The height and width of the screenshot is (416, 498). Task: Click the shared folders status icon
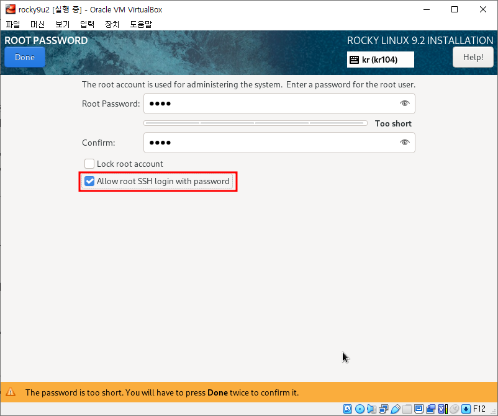point(407,409)
